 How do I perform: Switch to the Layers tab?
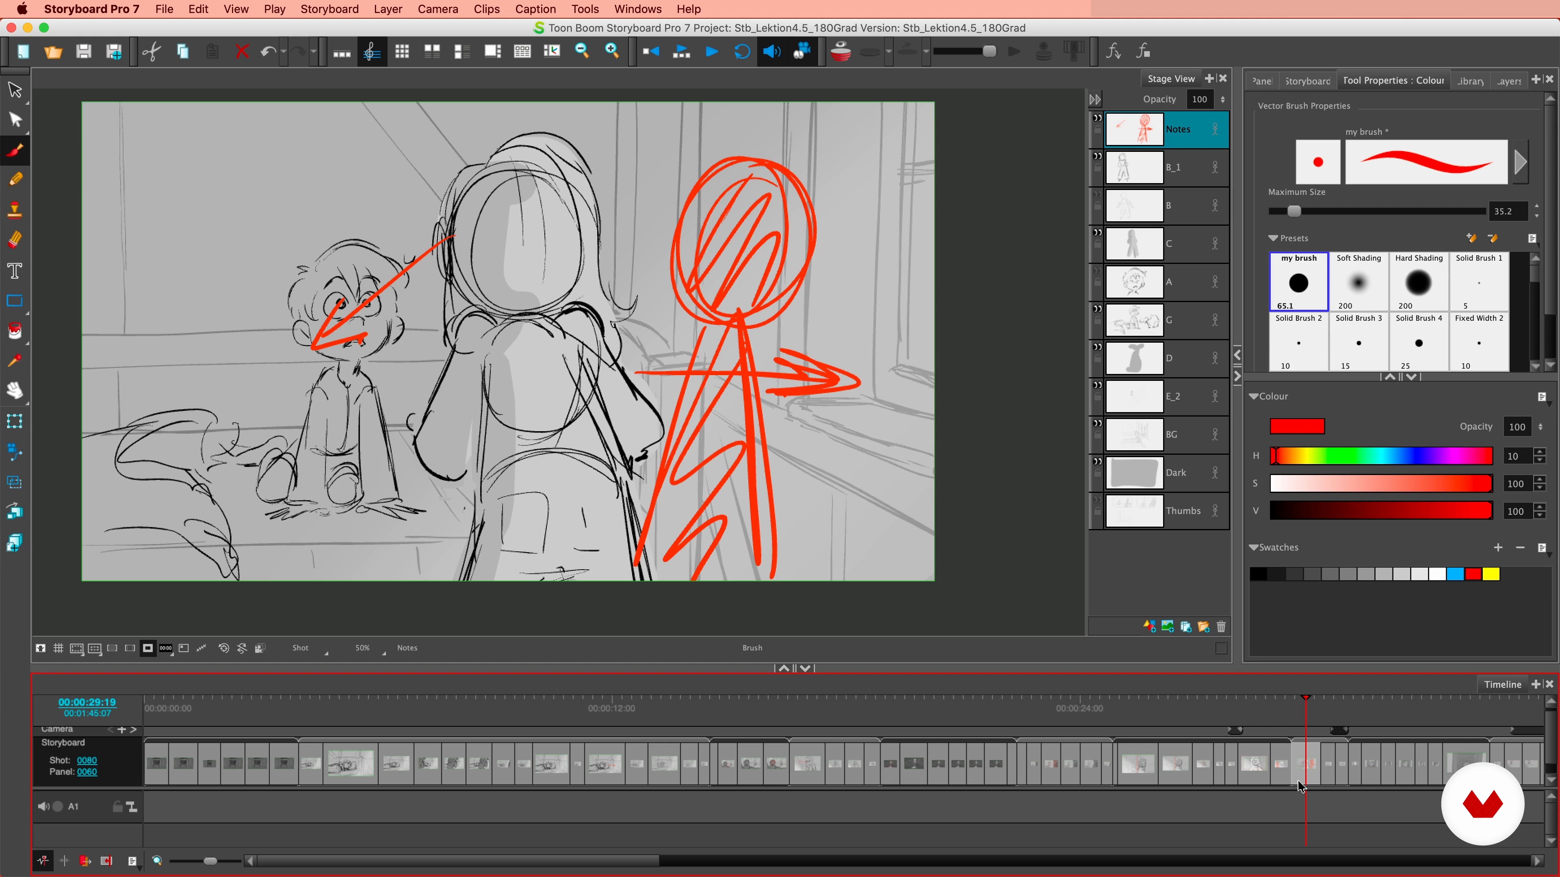point(1508,80)
